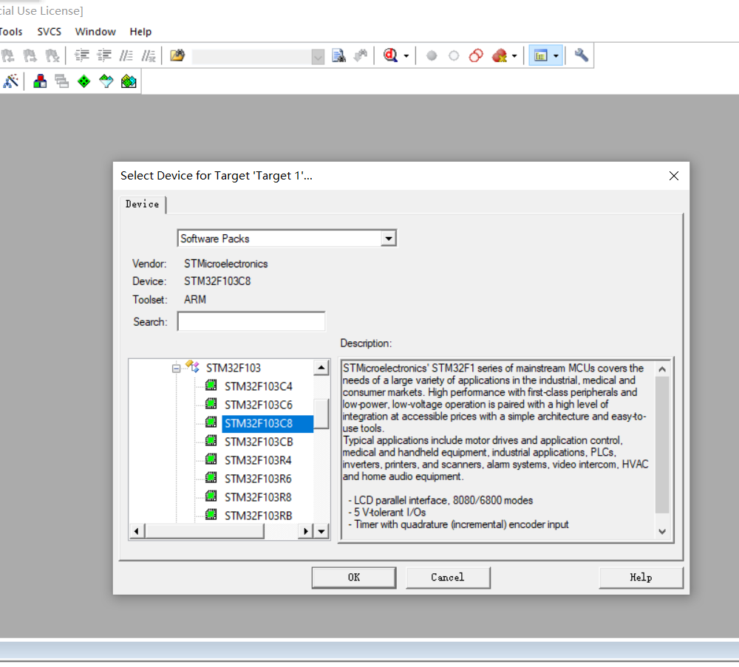The height and width of the screenshot is (667, 739).
Task: Click the incremental find binoculars icon
Action: (x=361, y=55)
